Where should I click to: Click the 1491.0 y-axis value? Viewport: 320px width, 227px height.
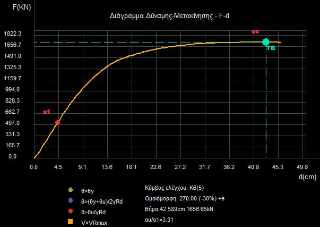12,56
